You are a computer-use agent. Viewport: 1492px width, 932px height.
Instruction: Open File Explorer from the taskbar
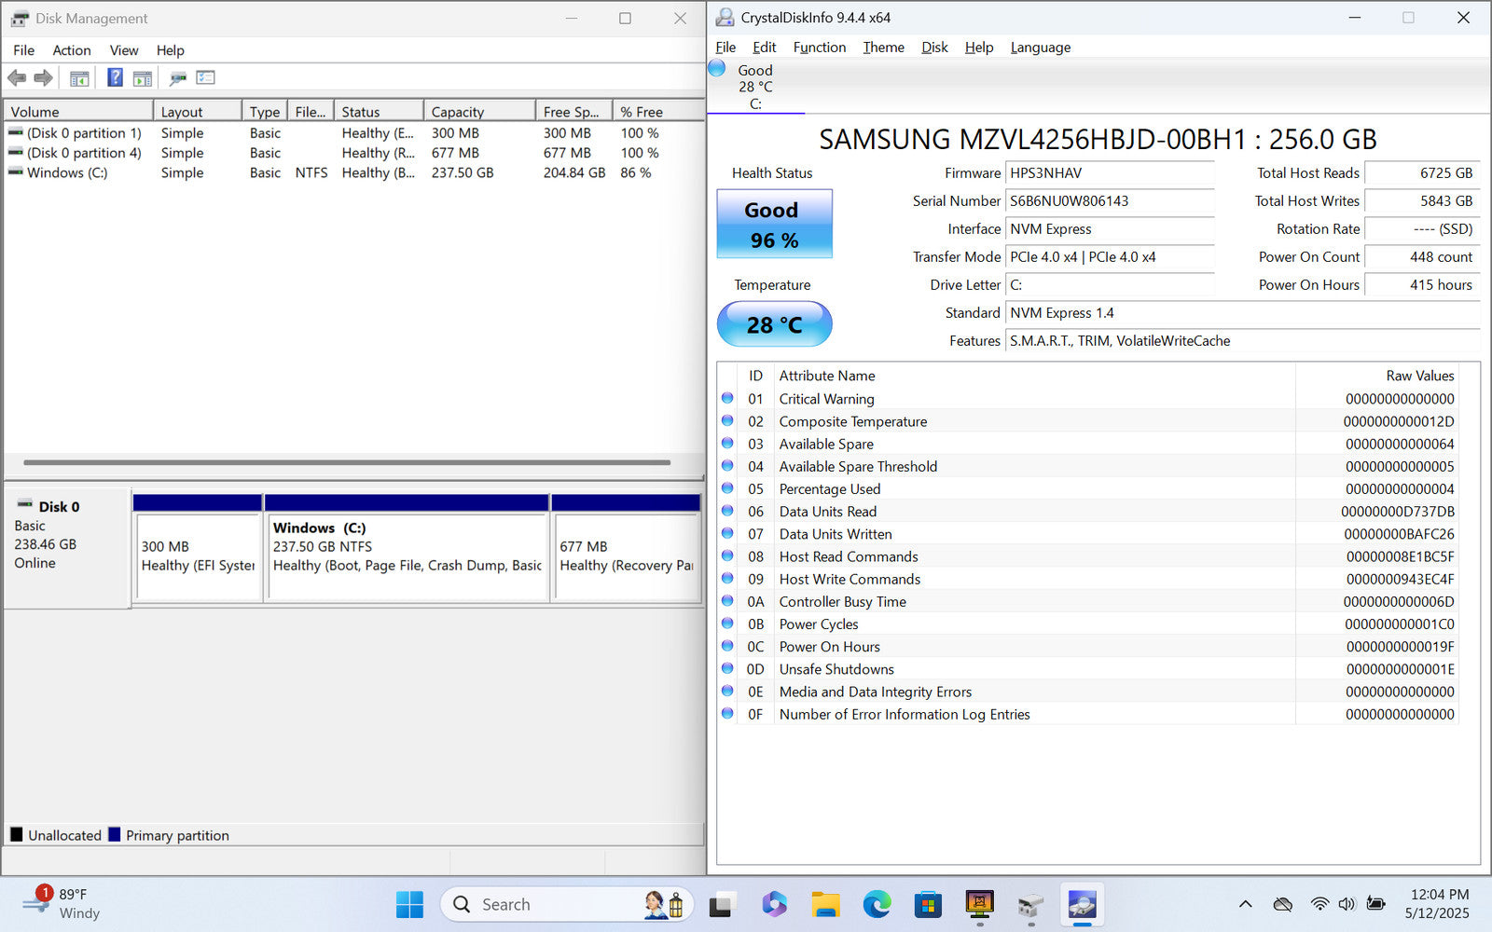[825, 904]
